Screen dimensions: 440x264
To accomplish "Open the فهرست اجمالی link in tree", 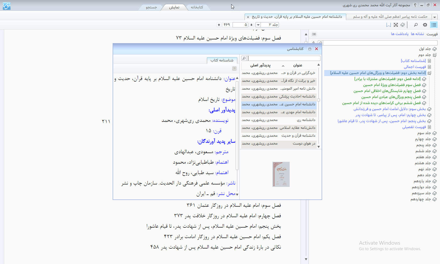I will 415,67.
